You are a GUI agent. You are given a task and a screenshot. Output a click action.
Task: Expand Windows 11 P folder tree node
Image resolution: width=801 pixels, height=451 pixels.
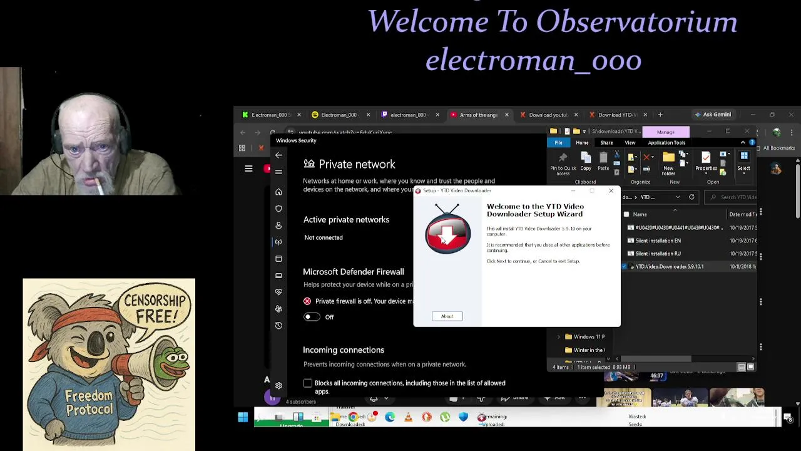coord(559,337)
